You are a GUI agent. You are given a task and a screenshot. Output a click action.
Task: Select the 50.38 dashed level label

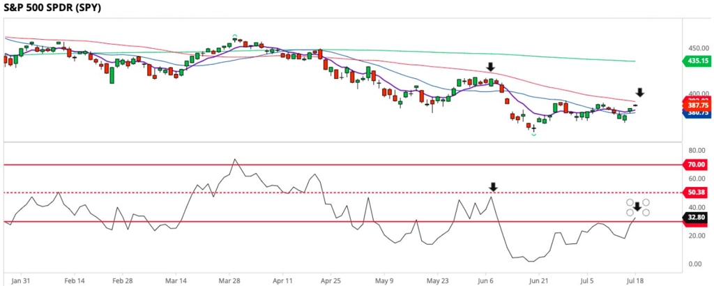pyautogui.click(x=697, y=193)
